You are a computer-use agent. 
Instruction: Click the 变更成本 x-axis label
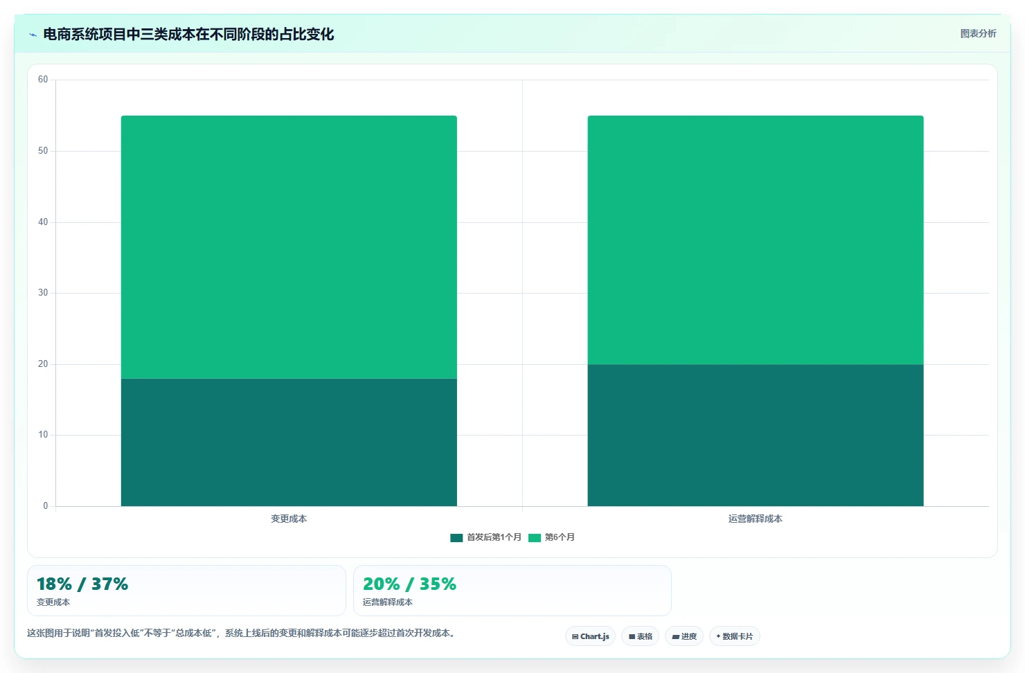click(x=289, y=519)
